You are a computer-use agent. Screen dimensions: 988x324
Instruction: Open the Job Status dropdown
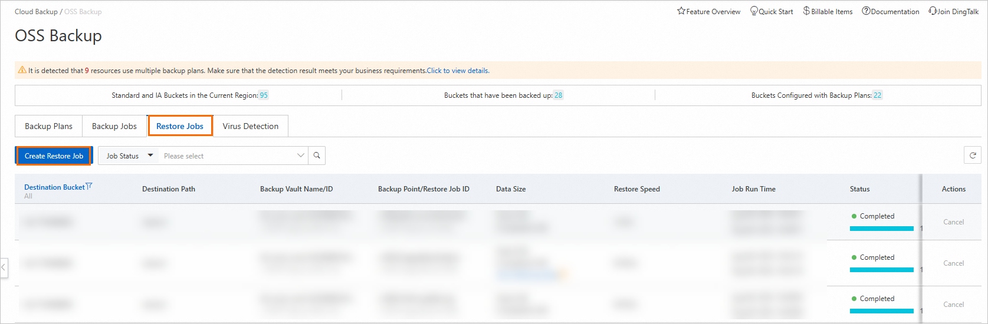pyautogui.click(x=128, y=156)
